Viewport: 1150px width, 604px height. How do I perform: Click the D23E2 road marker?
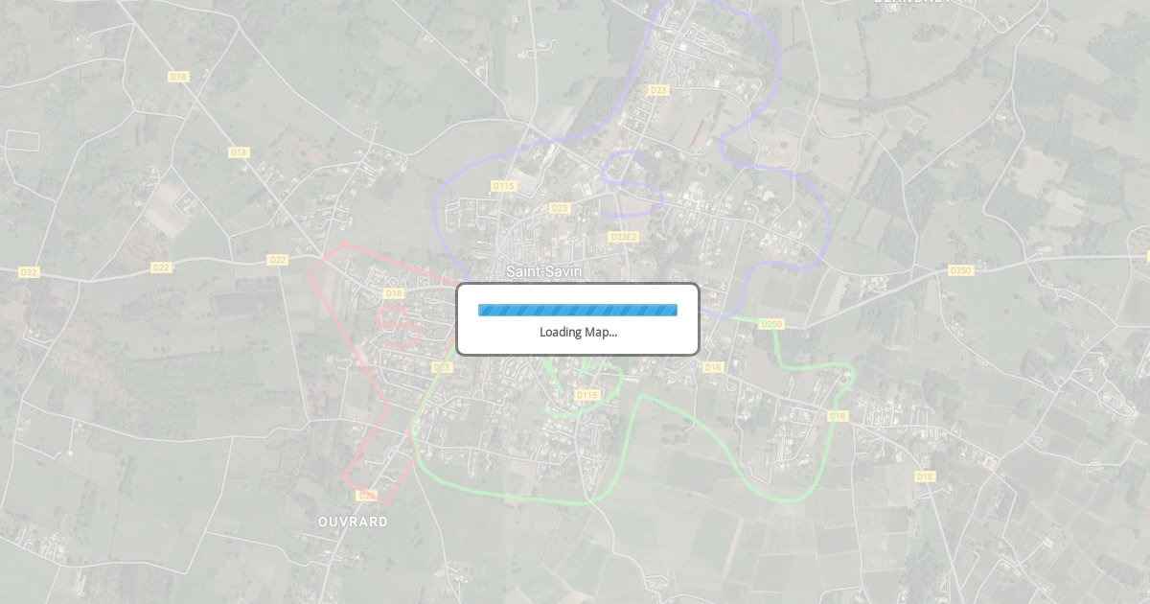(624, 237)
